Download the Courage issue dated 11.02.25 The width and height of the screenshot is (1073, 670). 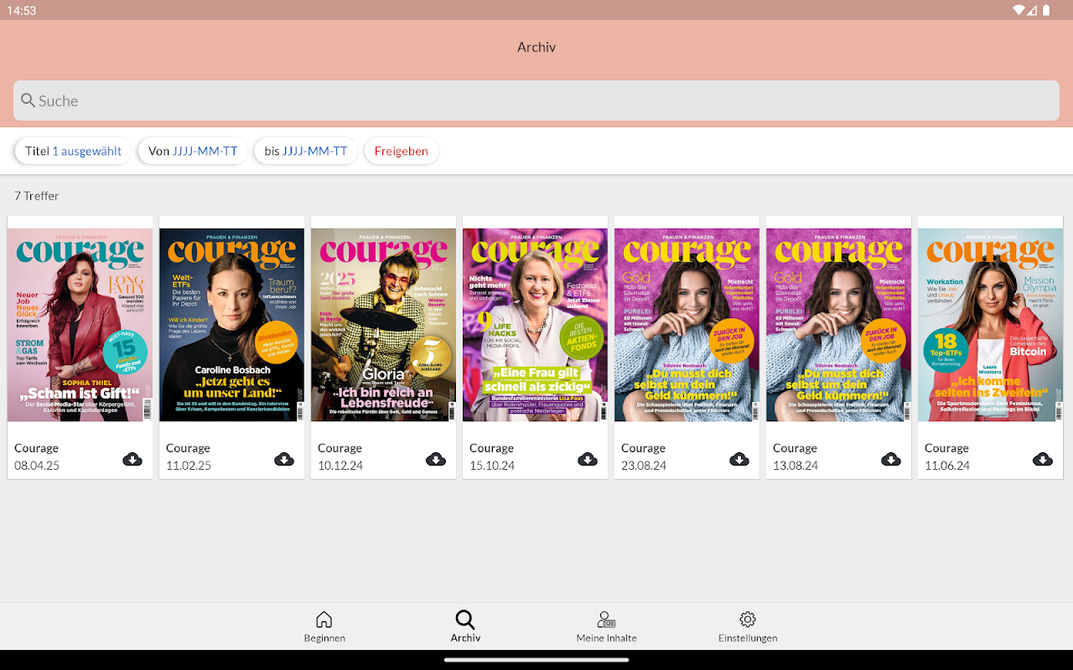[x=283, y=459]
